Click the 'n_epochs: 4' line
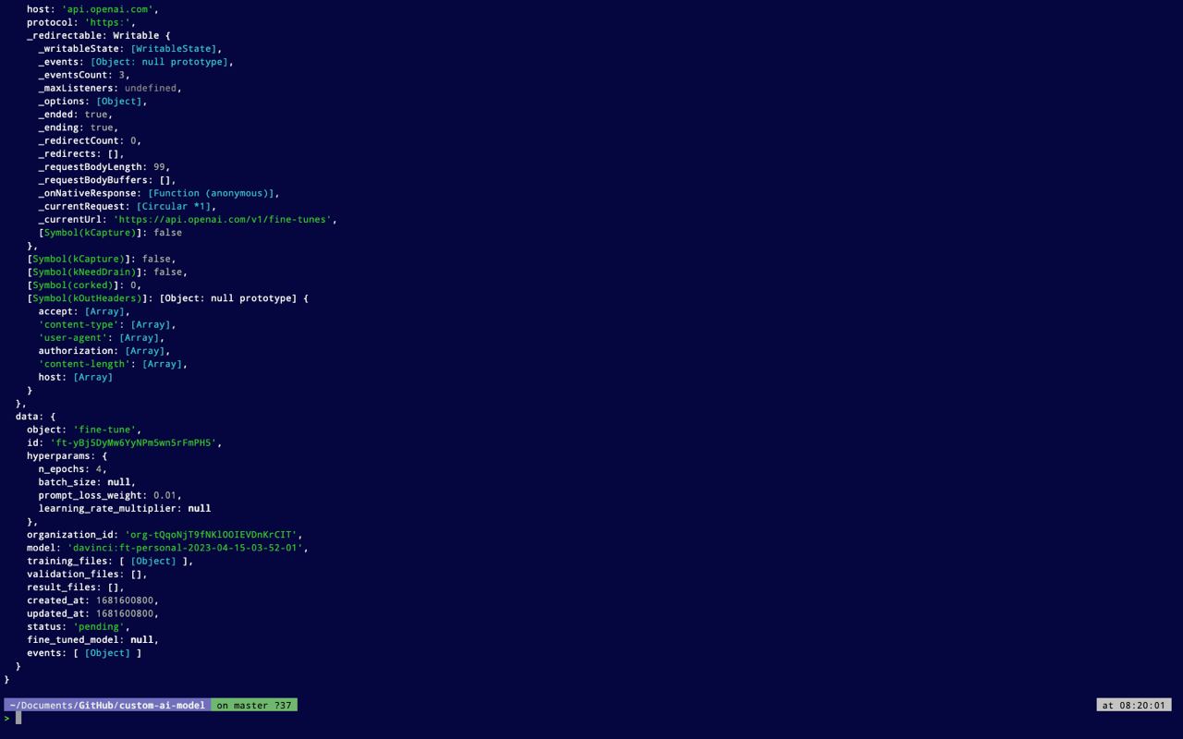The image size is (1183, 739). (x=72, y=469)
